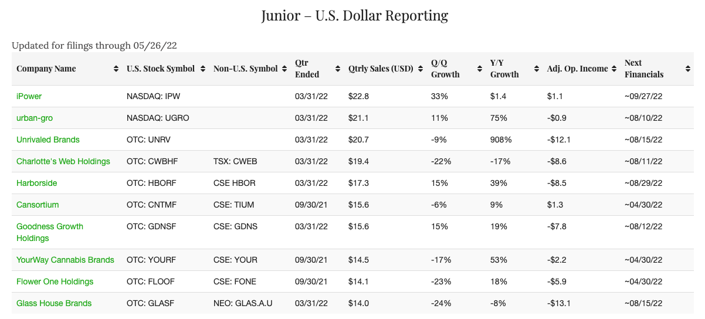Click the Qtrly Sales (USD) column header
The width and height of the screenshot is (705, 319).
(x=380, y=69)
